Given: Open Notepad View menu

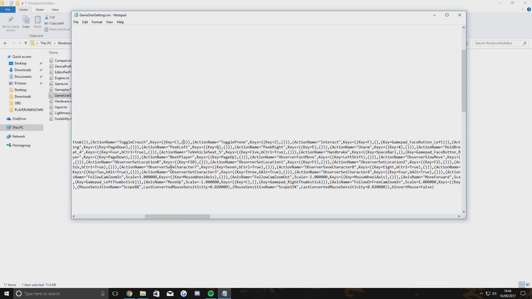Looking at the screenshot, I should pyautogui.click(x=109, y=22).
